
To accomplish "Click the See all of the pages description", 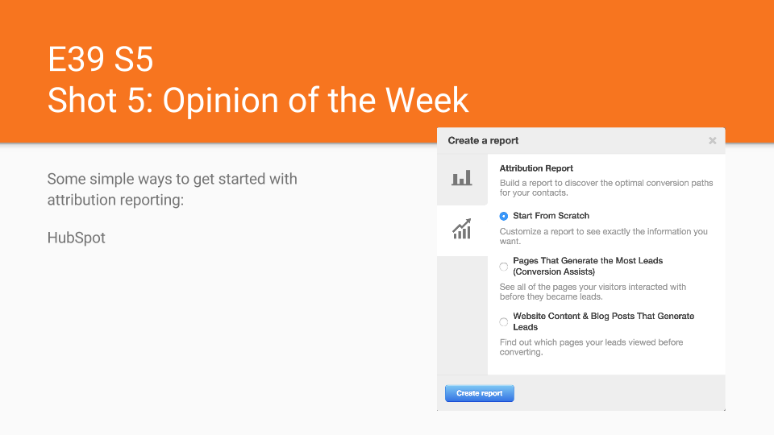I will pos(593,292).
